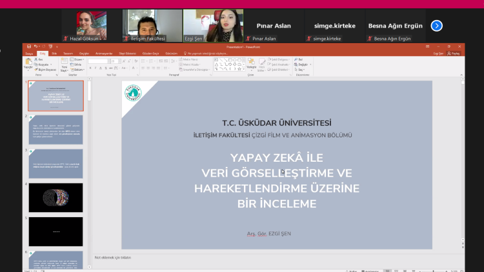Viewport: 484px width, 272px height.
Task: Click Seç select button
Action: click(299, 70)
